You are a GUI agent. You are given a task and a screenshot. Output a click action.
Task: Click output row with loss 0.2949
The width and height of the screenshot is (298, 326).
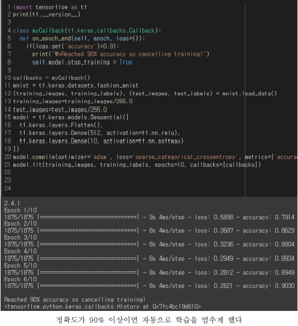[149, 258]
